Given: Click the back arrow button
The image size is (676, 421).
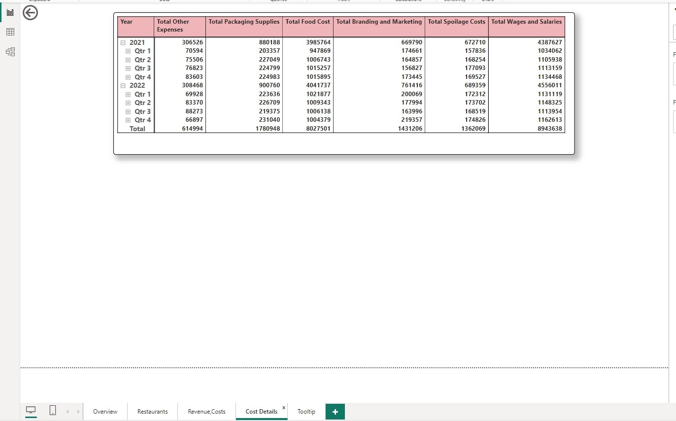Looking at the screenshot, I should coord(31,13).
